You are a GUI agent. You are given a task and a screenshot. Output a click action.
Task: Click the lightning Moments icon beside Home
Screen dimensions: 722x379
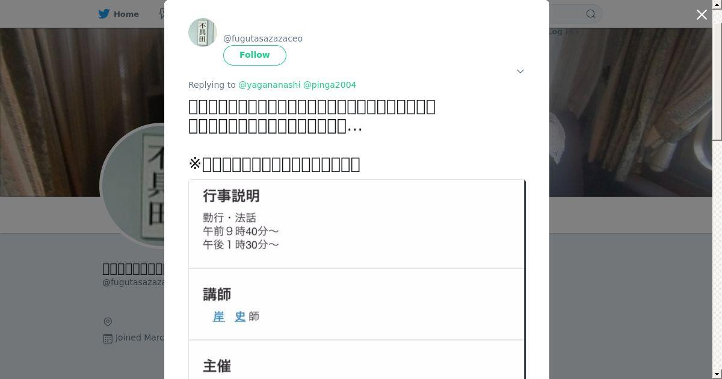click(x=161, y=14)
